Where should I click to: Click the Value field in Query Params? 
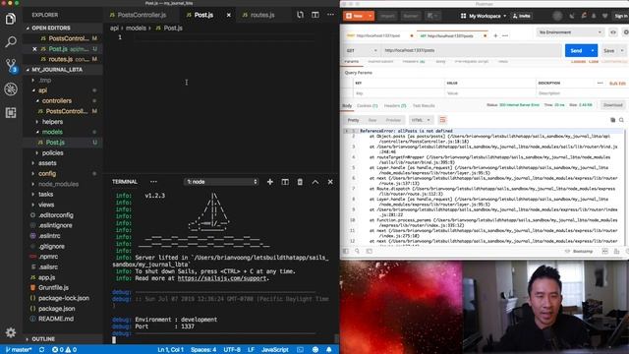[490, 93]
